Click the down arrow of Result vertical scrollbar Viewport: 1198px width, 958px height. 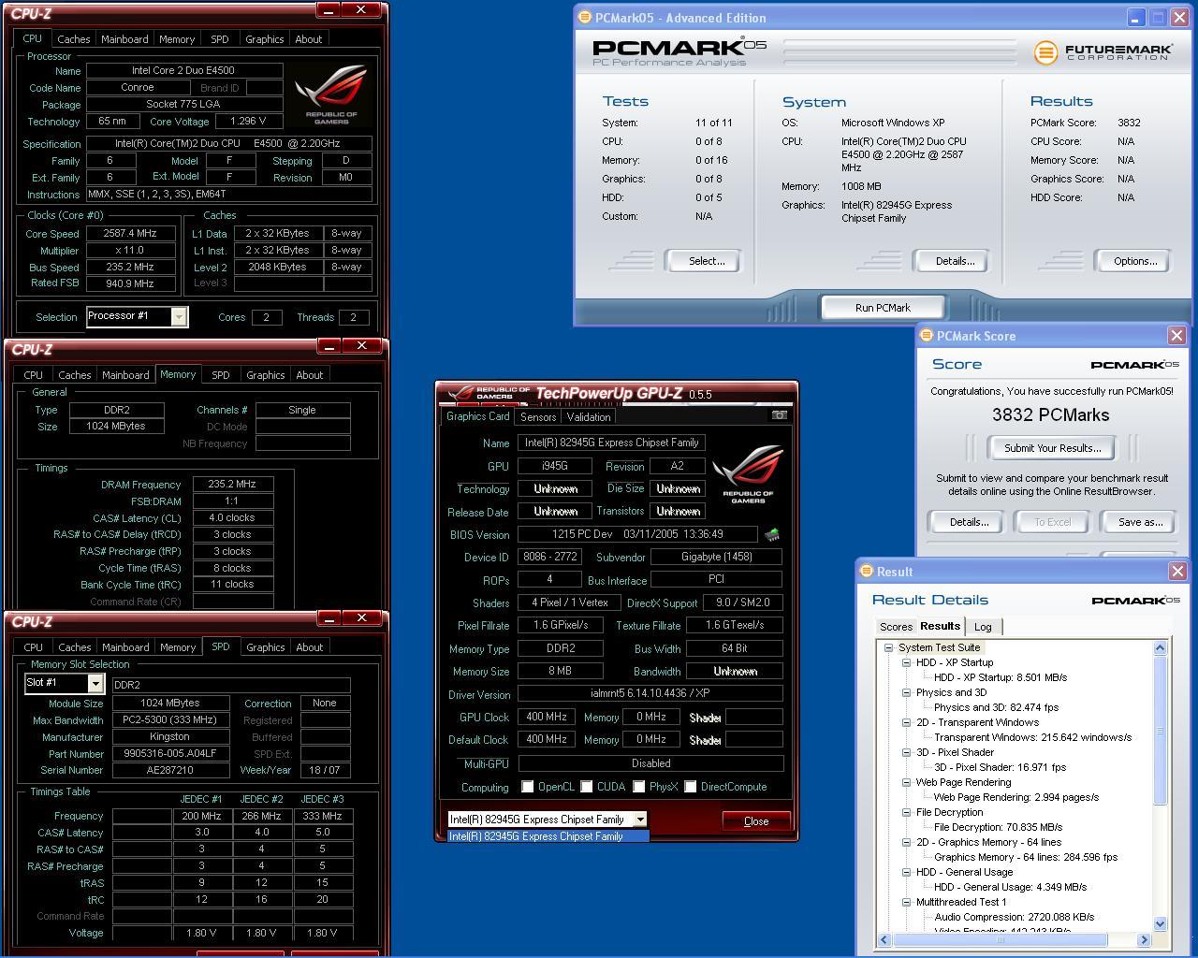point(1161,924)
